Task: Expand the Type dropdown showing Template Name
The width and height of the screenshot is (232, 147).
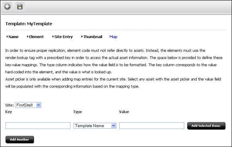Action: point(95,126)
